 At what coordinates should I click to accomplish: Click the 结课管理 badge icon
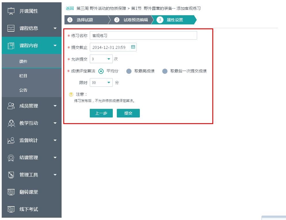pos(11,158)
